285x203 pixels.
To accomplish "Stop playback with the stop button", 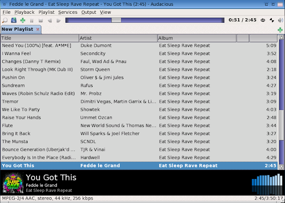I will [x=41, y=20].
